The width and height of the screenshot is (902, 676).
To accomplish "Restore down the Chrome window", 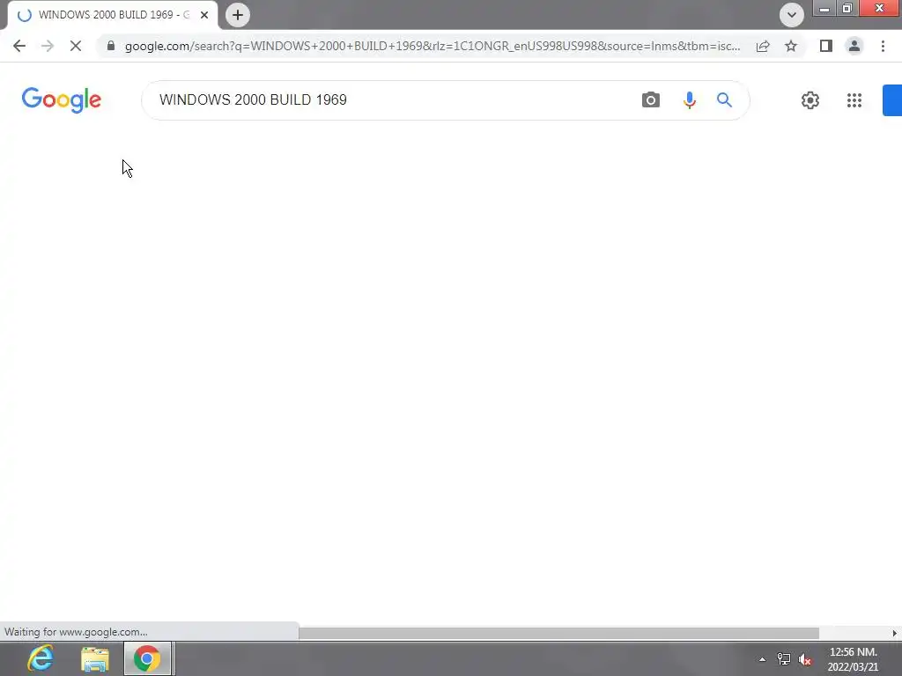I will point(847,8).
